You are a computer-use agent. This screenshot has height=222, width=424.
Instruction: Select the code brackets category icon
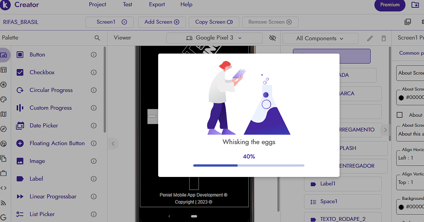pyautogui.click(x=3, y=188)
